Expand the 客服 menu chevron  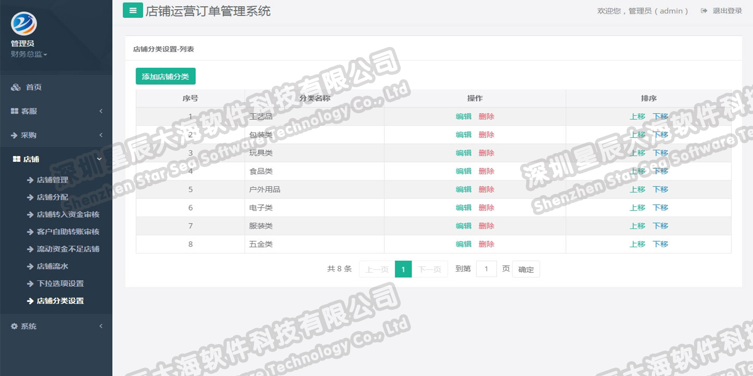[x=101, y=111]
